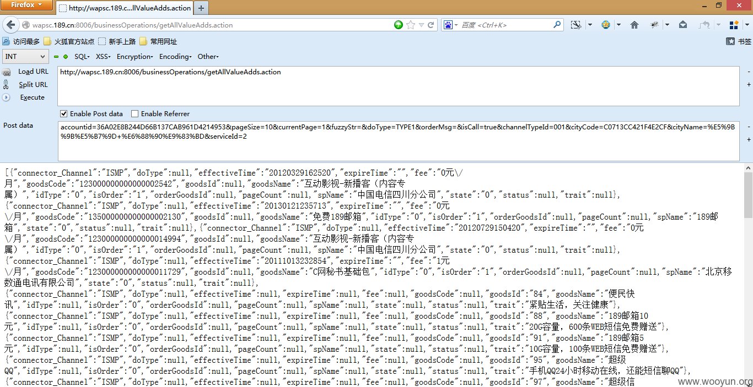Expand the badge icon dropdown arrow
753x387 pixels.
click(618, 25)
